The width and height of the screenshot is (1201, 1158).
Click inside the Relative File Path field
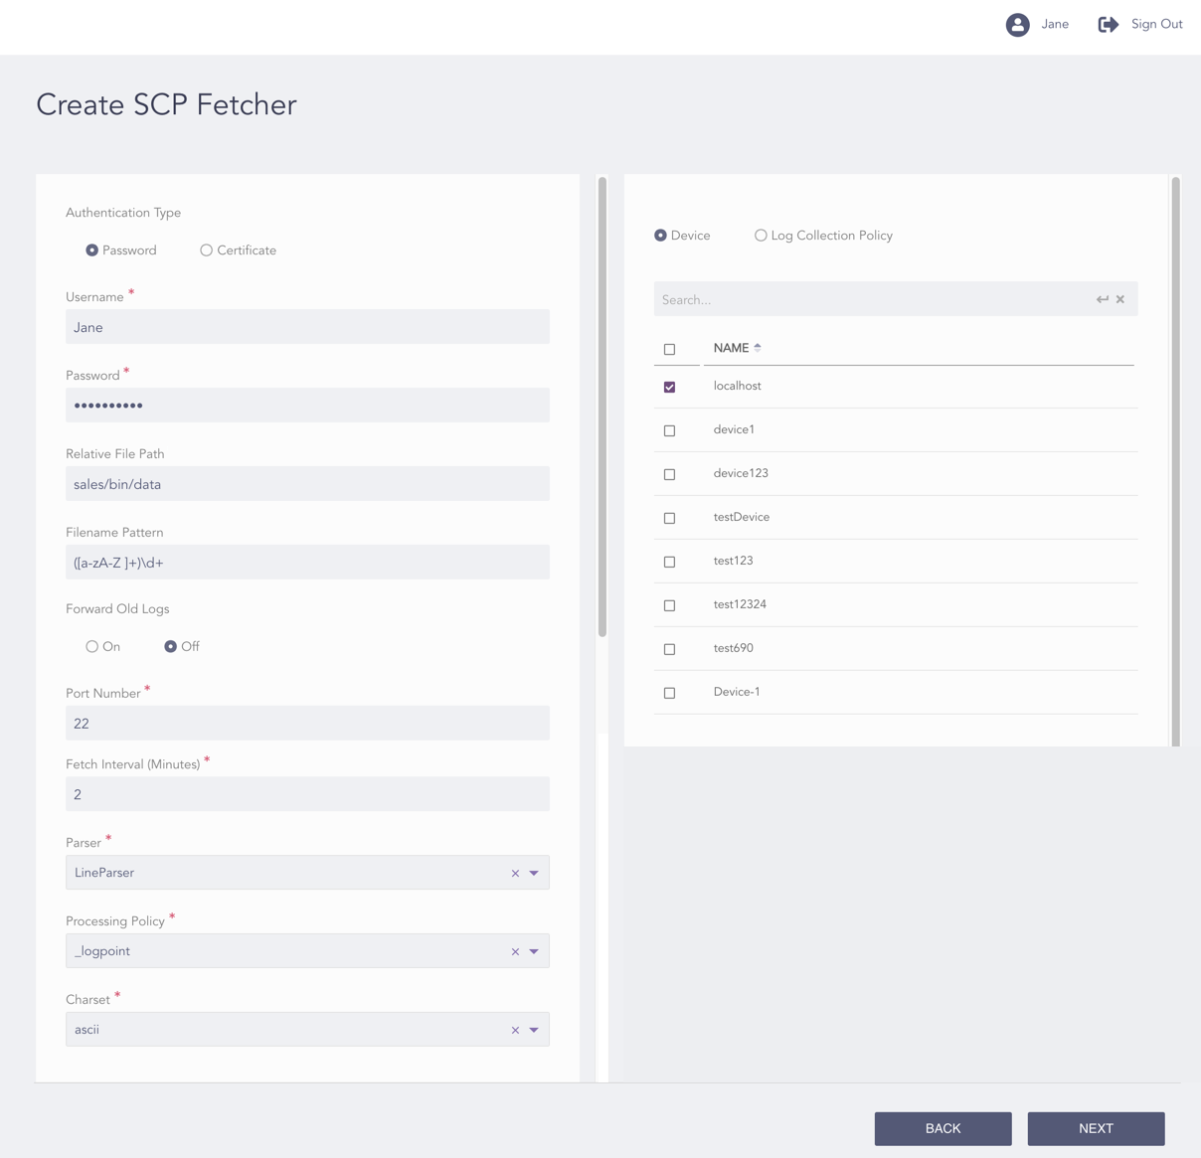(307, 484)
